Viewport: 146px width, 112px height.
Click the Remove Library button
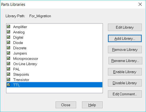[x=125, y=50]
